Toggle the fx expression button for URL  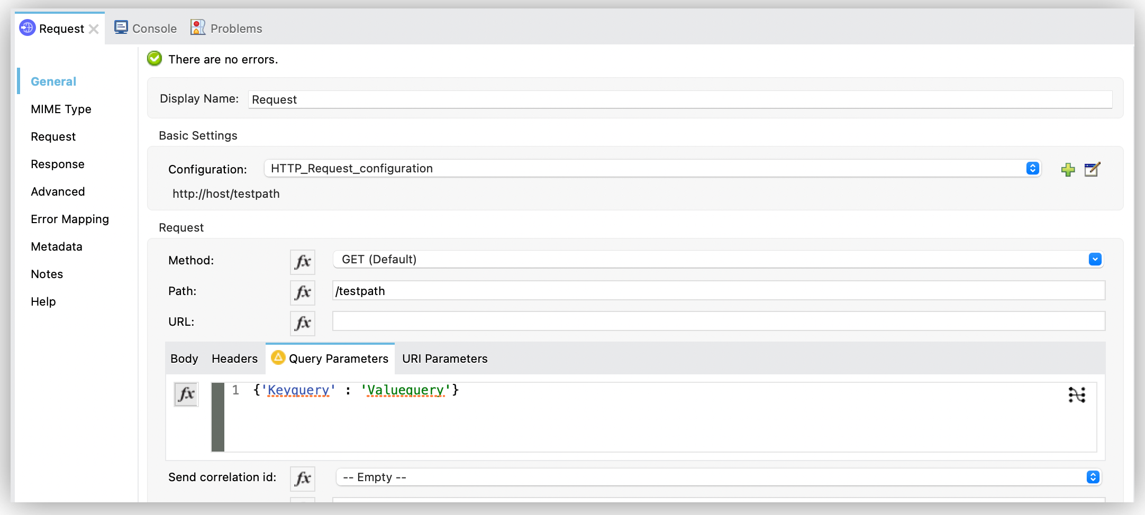[303, 323]
